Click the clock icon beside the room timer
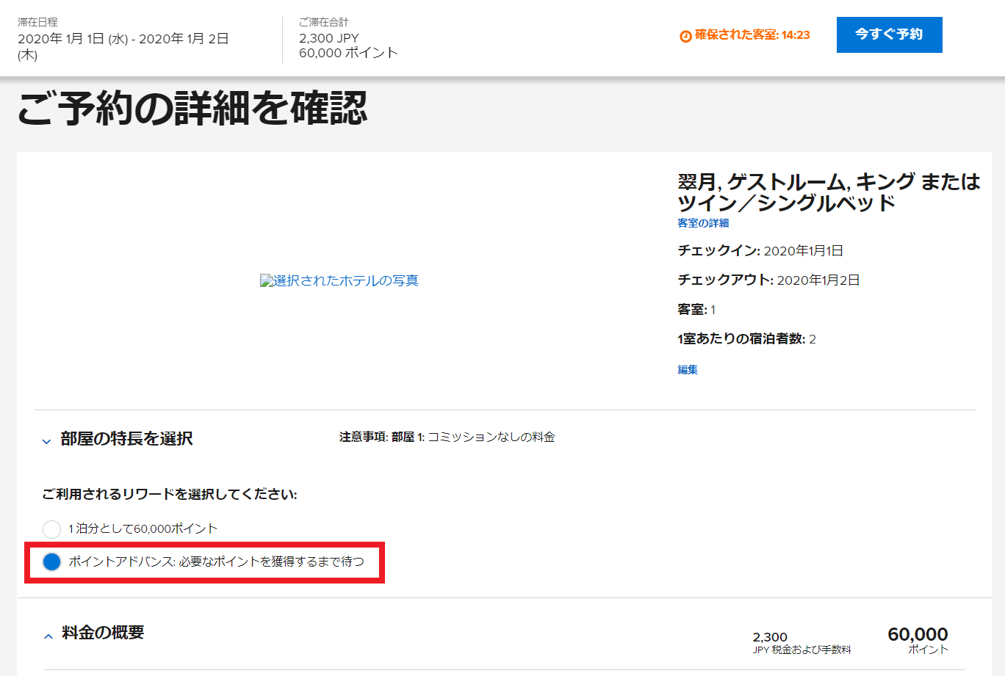1005x676 pixels. [x=685, y=36]
